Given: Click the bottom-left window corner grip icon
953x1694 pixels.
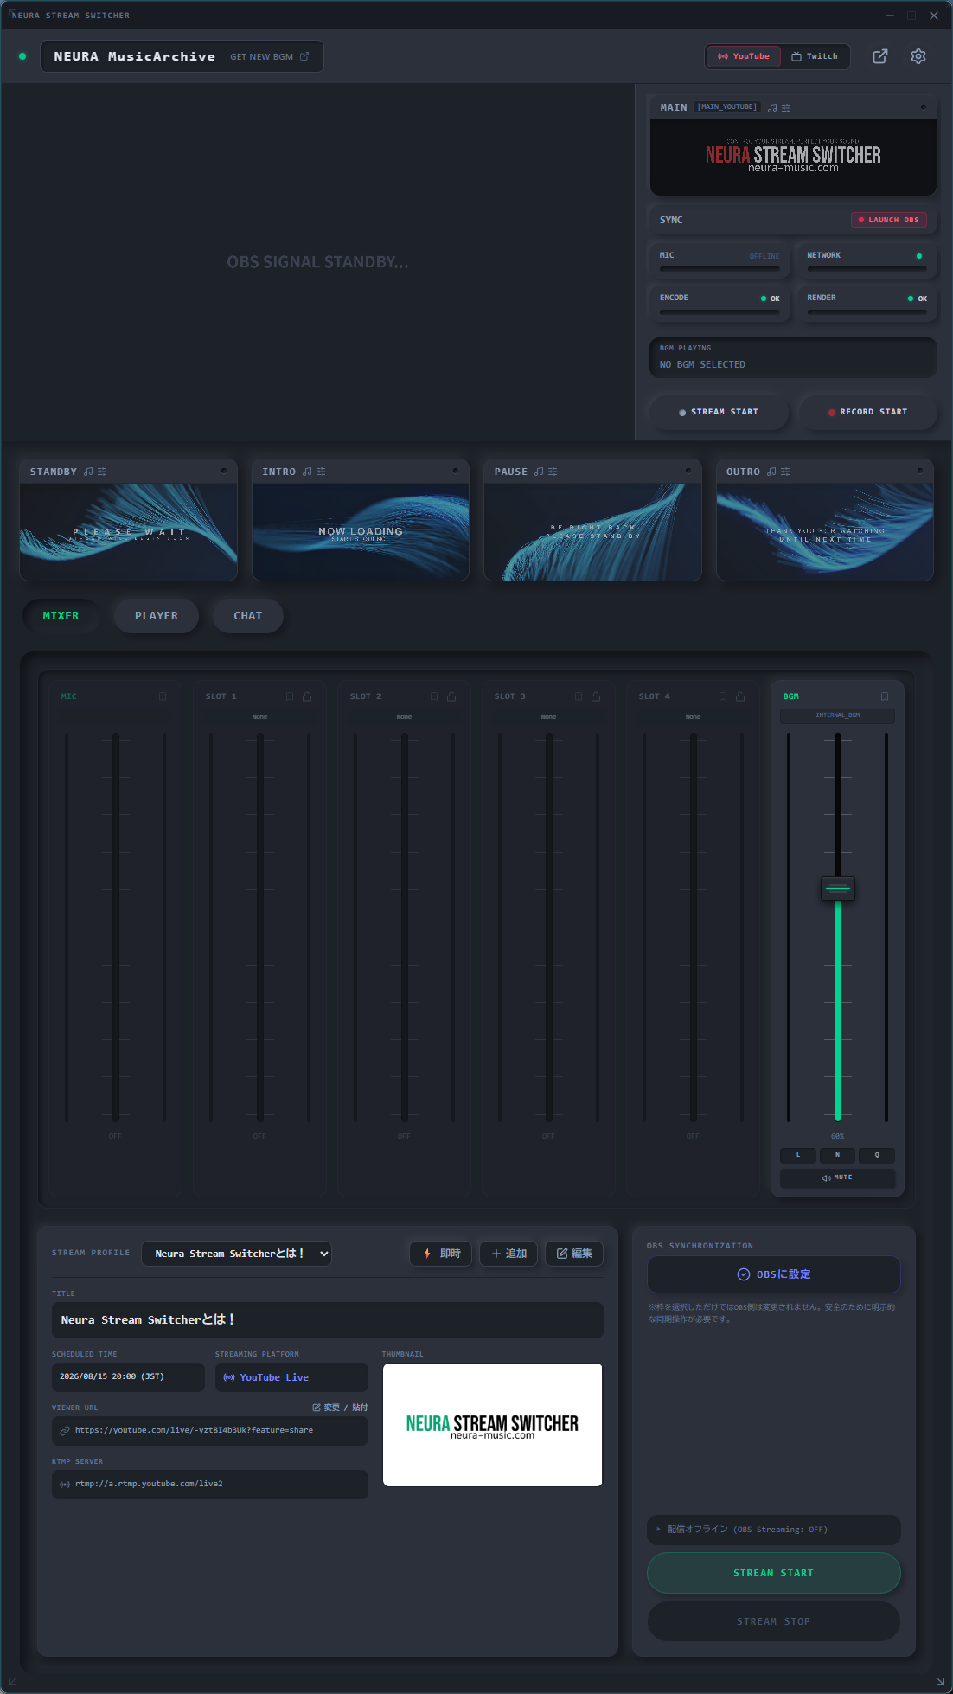Looking at the screenshot, I should pyautogui.click(x=11, y=1683).
